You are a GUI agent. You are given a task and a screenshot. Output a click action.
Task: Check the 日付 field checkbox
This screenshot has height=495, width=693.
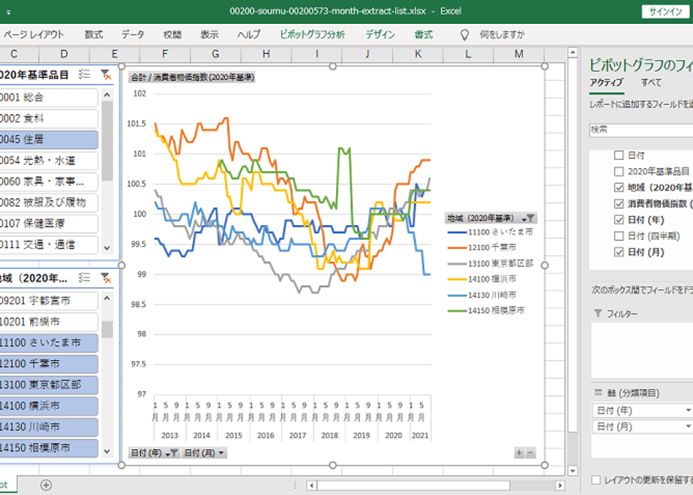click(x=619, y=155)
